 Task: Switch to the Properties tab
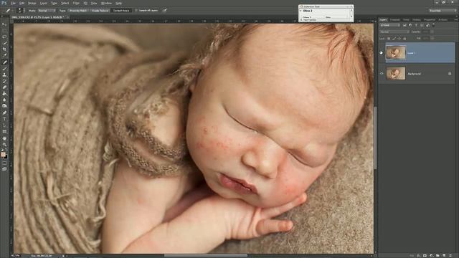point(430,19)
